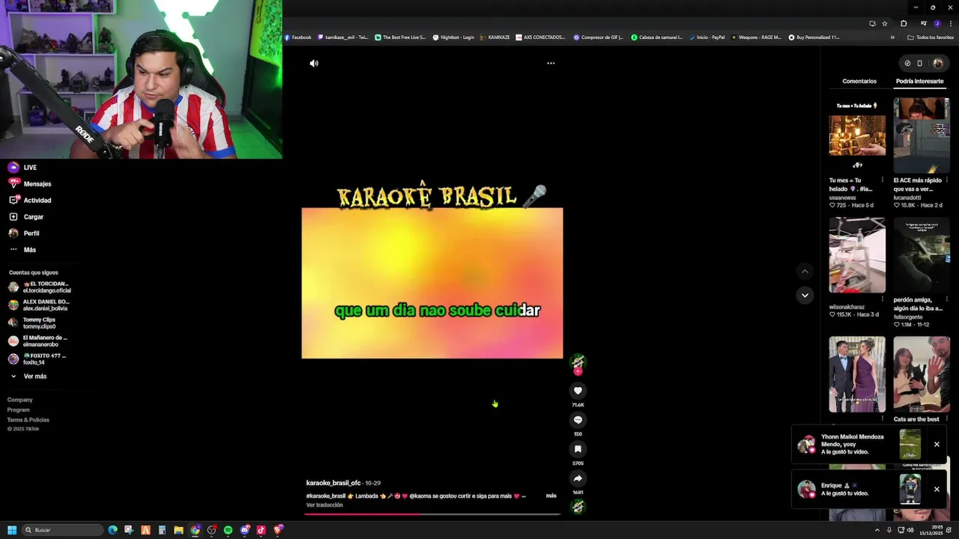Image resolution: width=959 pixels, height=539 pixels.
Task: Open the Más sidebar menu
Action: point(22,250)
